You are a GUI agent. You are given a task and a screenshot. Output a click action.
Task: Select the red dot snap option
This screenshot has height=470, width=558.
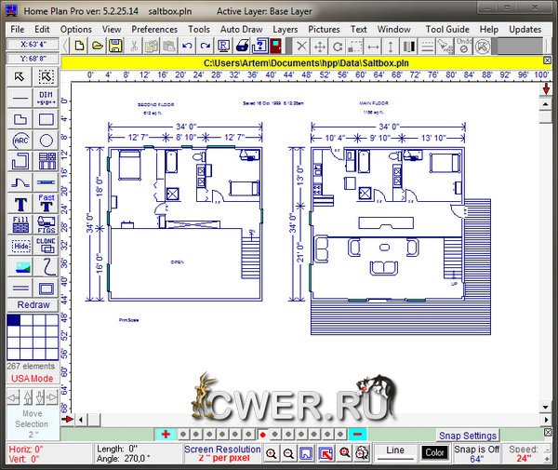pyautogui.click(x=263, y=435)
